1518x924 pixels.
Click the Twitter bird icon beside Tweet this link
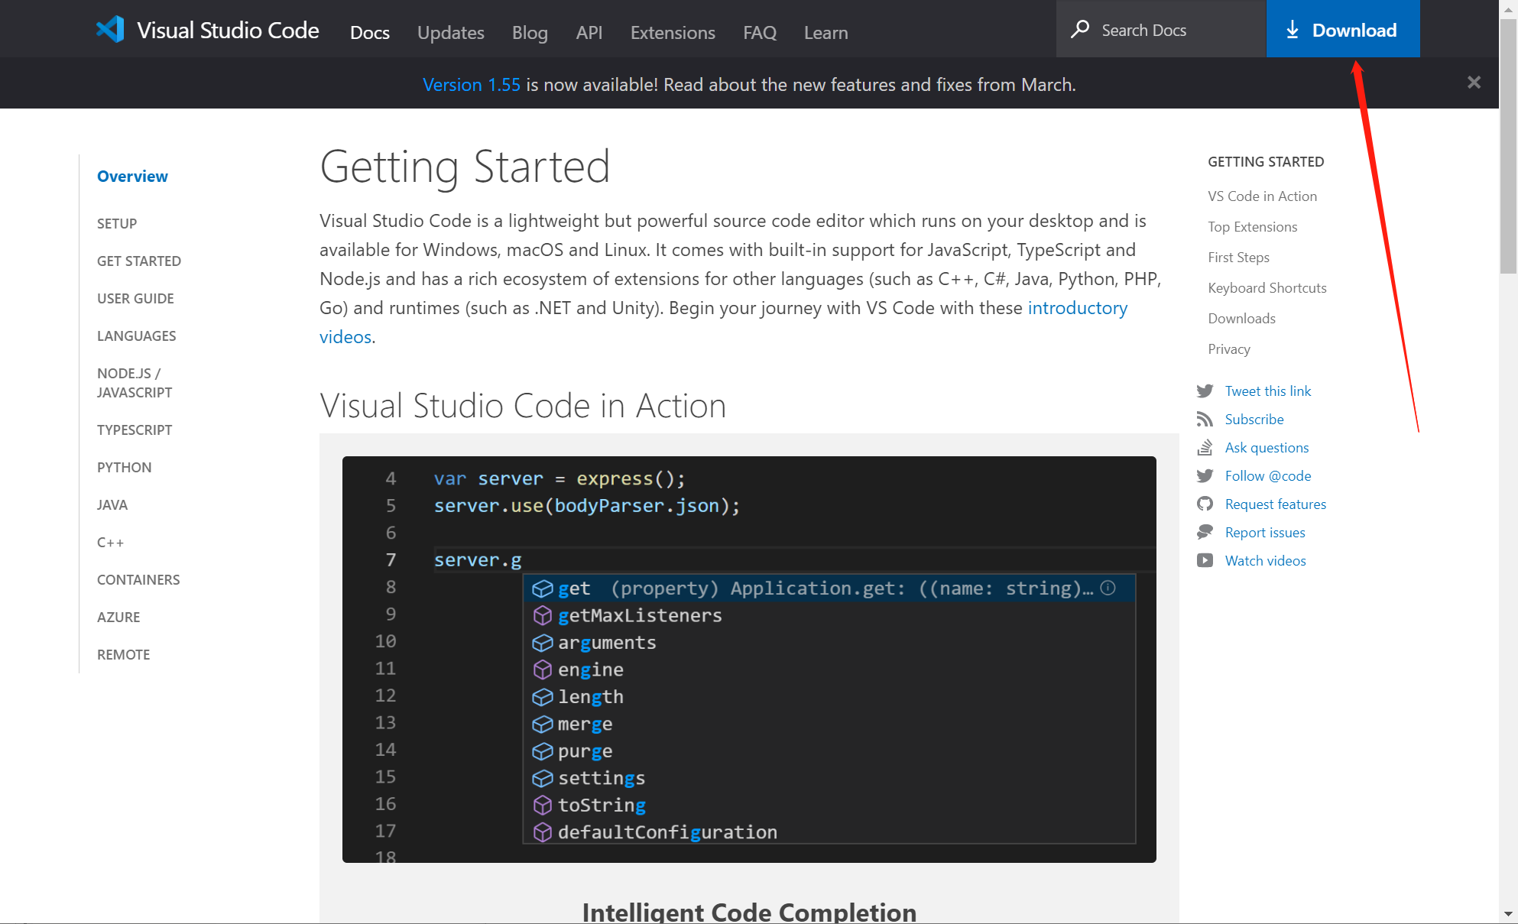point(1205,391)
